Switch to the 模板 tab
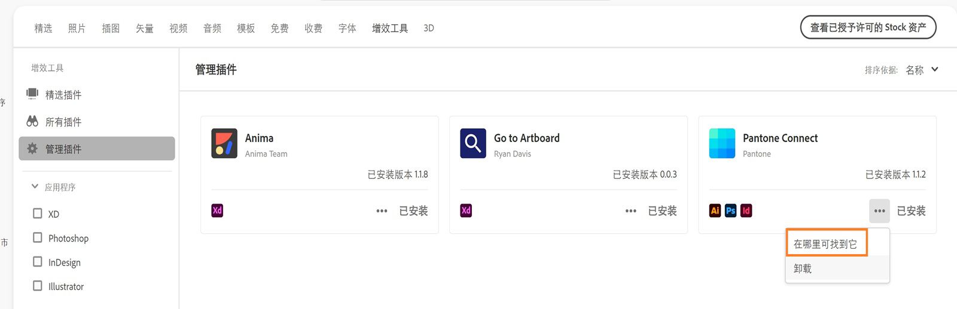The width and height of the screenshot is (957, 309). (246, 28)
